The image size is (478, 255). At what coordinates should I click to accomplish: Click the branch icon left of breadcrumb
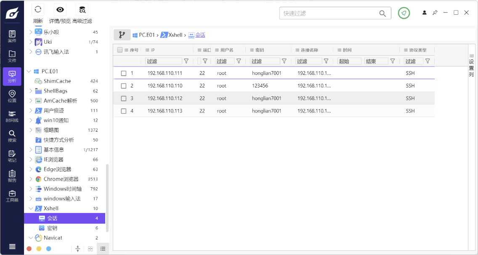122,35
